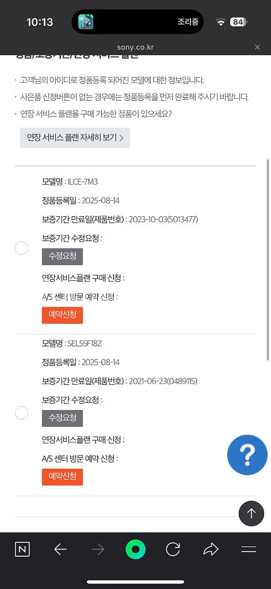Go back with the left arrow

pos(60,549)
